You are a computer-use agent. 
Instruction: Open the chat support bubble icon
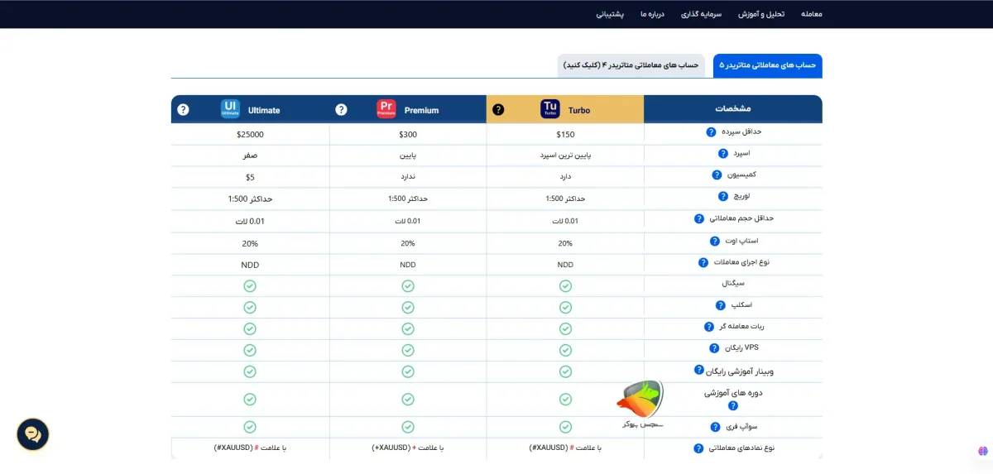[x=33, y=433]
